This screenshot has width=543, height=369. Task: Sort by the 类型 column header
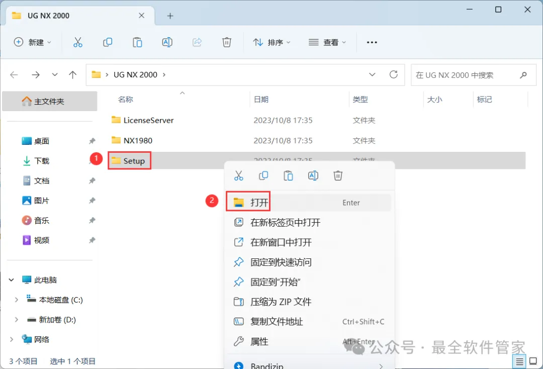click(360, 100)
